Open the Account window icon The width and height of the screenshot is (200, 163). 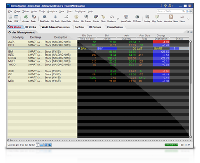[x=26, y=18]
